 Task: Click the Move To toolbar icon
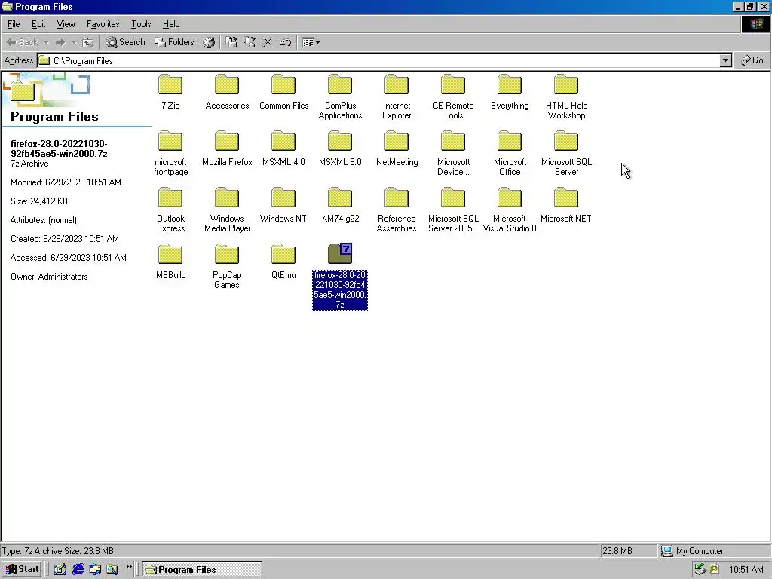[x=231, y=42]
